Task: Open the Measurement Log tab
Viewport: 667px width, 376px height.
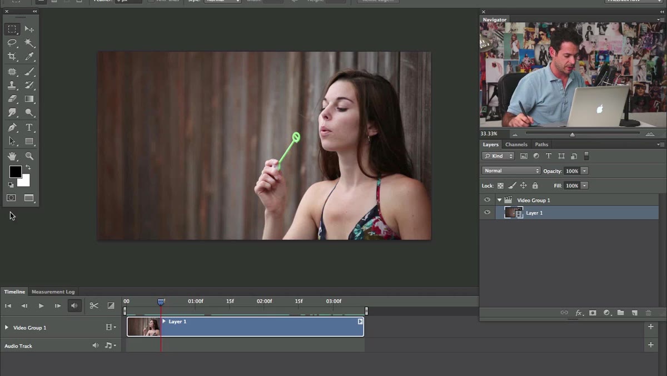Action: [53, 291]
